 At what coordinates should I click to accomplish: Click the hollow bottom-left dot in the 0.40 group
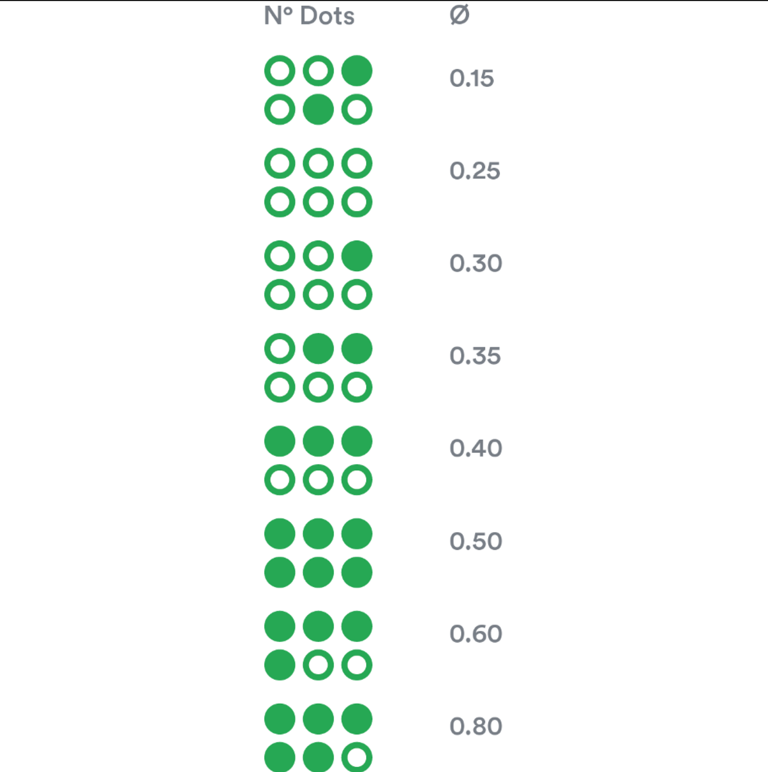280,480
